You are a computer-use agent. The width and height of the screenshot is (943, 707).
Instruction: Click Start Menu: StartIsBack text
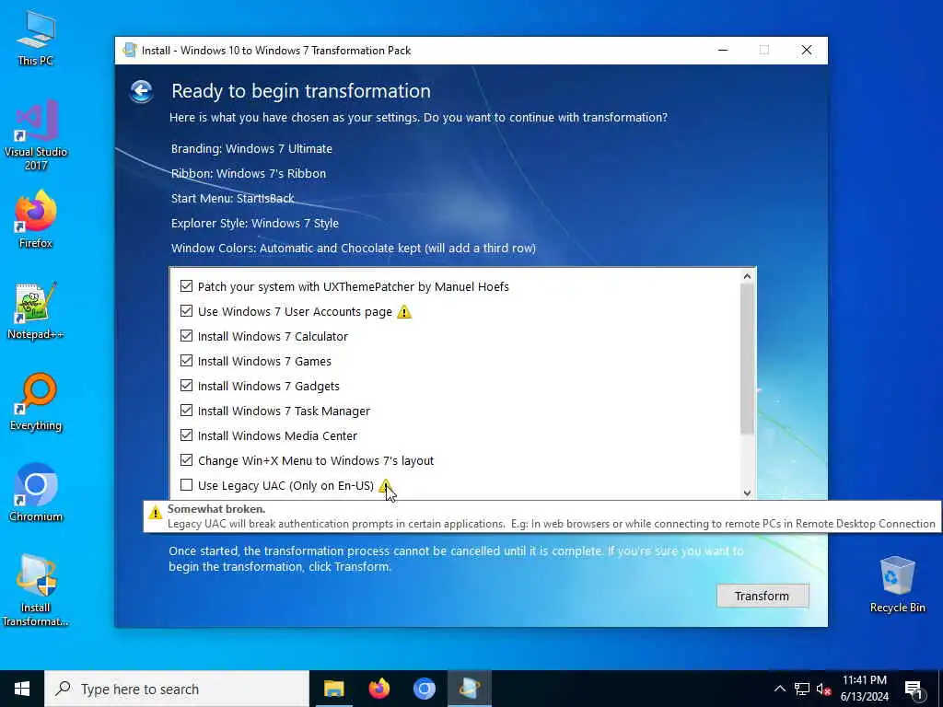click(x=233, y=199)
